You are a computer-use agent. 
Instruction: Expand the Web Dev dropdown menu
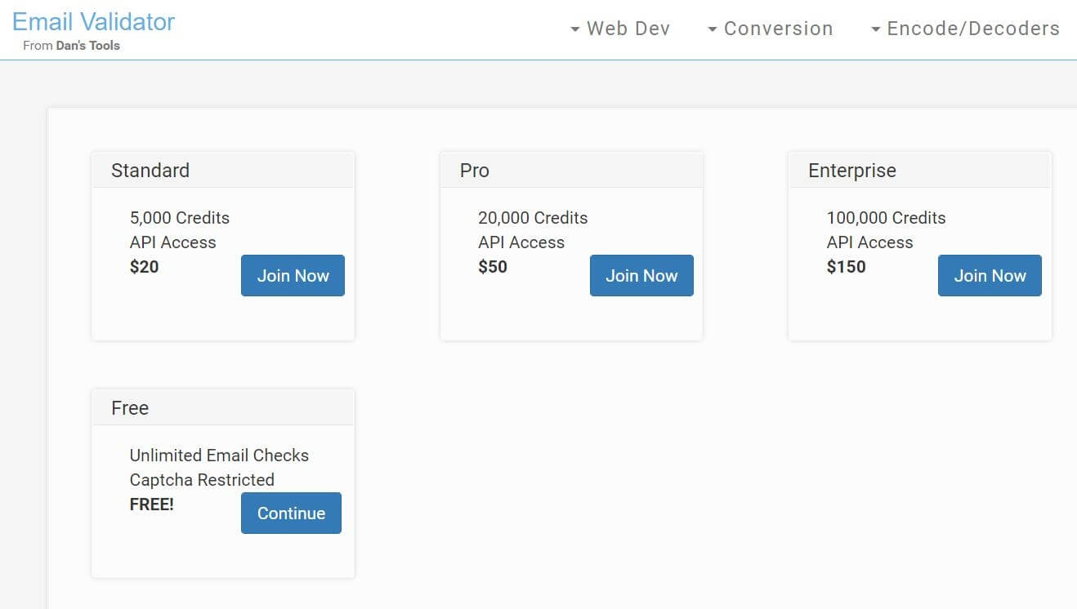(628, 29)
